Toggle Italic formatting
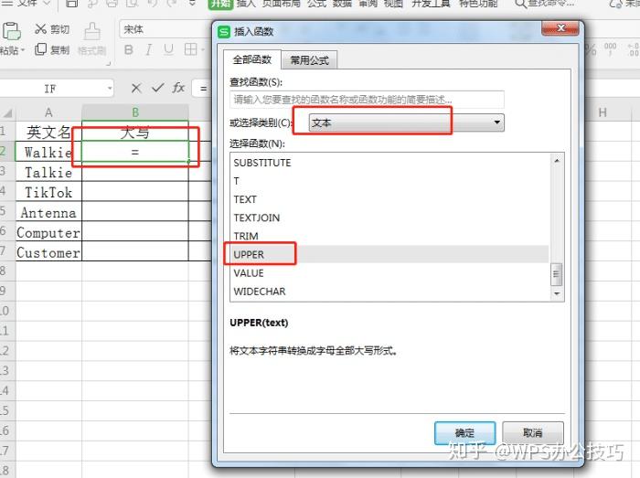The height and width of the screenshot is (478, 640). tap(148, 49)
